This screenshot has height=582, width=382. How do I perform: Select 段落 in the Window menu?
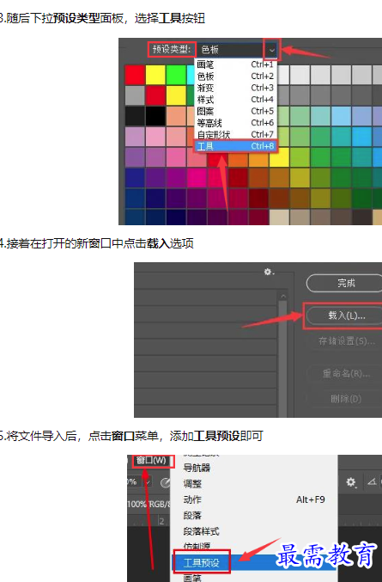coord(254,516)
